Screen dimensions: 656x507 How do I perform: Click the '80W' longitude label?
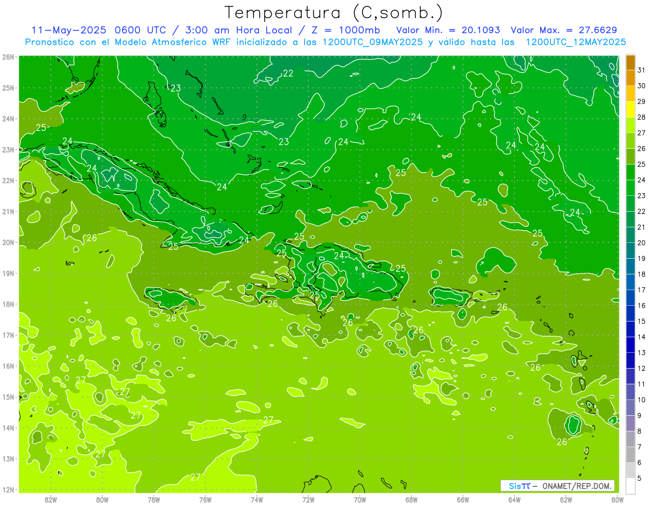[102, 499]
